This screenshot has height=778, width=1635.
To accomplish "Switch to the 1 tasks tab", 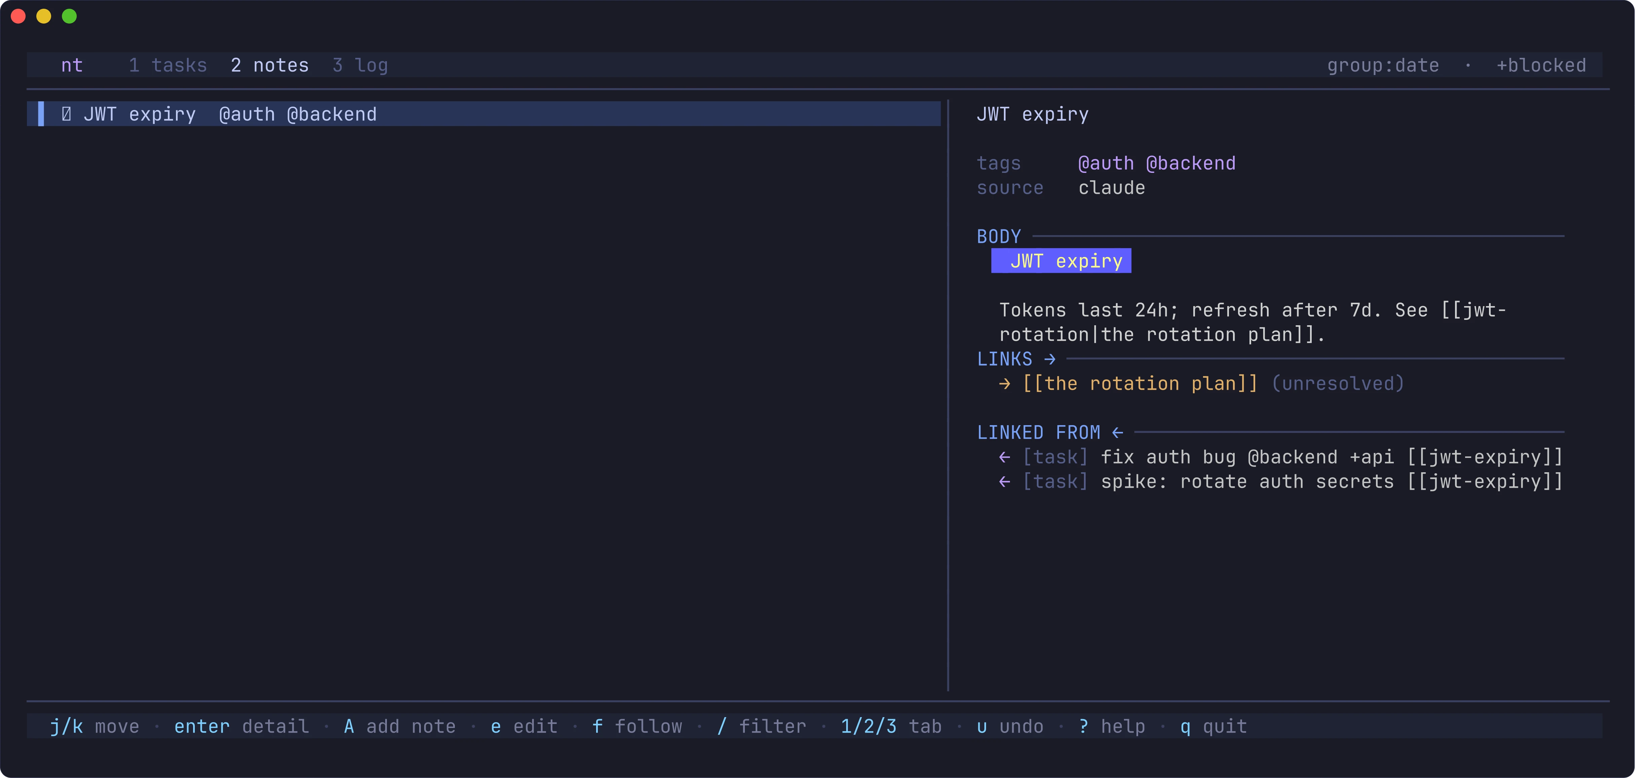I will click(168, 65).
